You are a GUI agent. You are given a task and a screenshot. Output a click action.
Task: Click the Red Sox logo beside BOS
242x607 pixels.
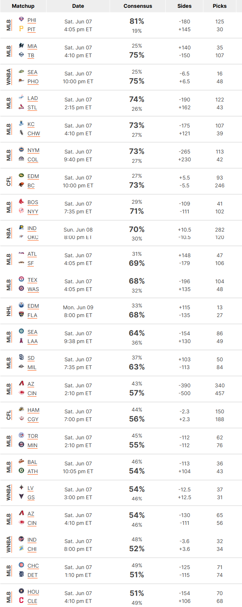click(x=21, y=201)
